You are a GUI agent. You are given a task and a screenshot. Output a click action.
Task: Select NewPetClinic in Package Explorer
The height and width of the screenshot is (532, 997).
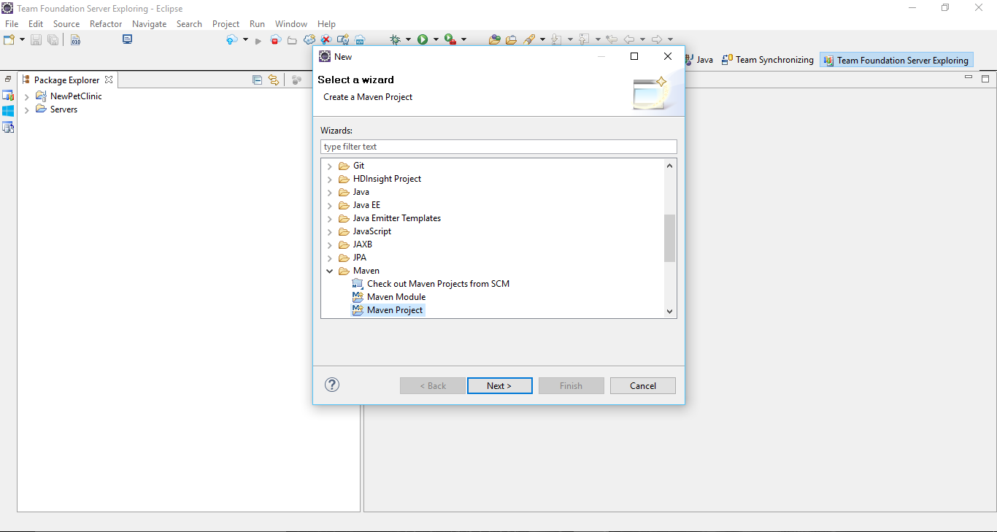(x=69, y=96)
